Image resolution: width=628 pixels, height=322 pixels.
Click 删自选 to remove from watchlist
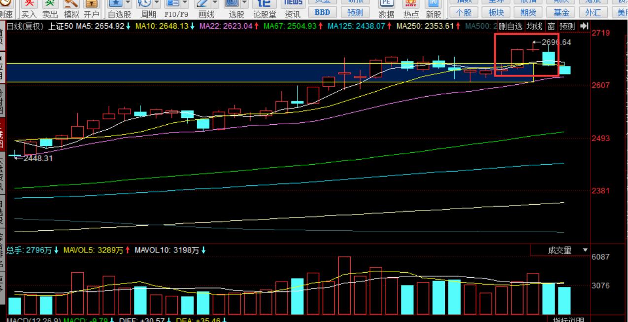[510, 26]
